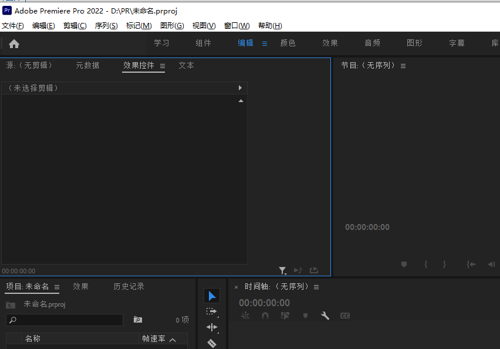The height and width of the screenshot is (349, 500).
Task: Open the 节目 panel menu
Action: (x=403, y=66)
